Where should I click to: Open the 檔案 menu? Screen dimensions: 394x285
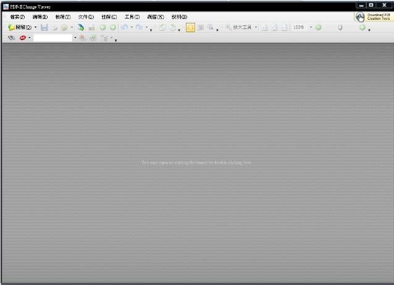pyautogui.click(x=17, y=17)
